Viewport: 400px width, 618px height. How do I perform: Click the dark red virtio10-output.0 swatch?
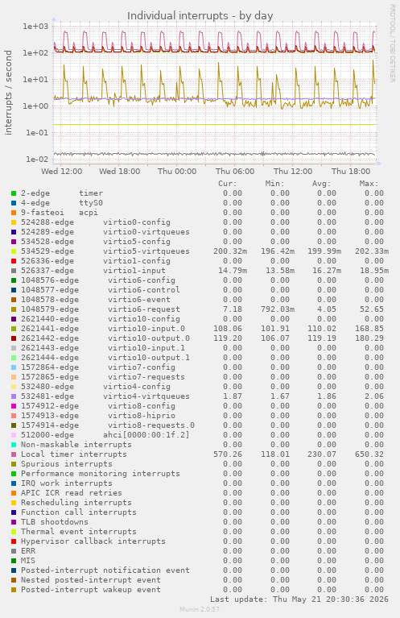click(14, 338)
